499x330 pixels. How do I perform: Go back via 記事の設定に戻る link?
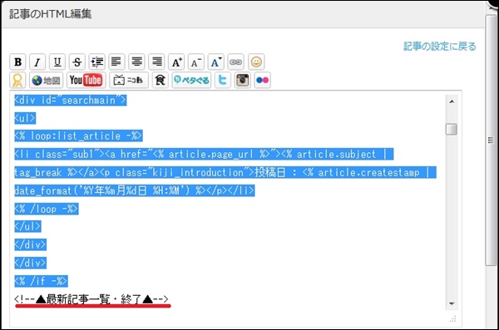(x=440, y=47)
